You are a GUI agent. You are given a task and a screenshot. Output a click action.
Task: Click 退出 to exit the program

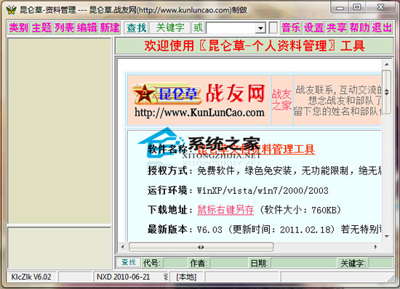click(x=382, y=28)
